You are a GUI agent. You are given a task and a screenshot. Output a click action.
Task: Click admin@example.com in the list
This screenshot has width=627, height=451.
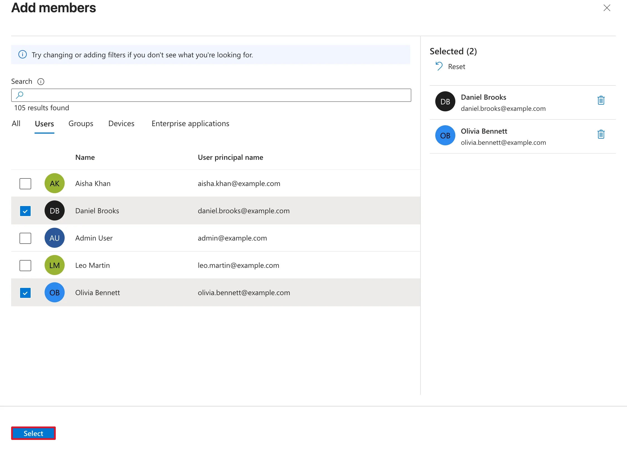tap(232, 238)
